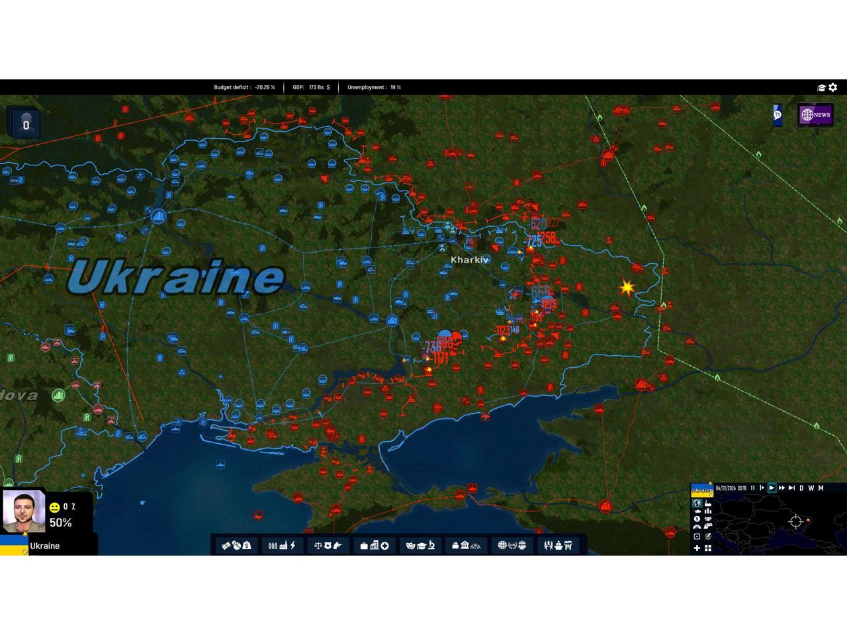The image size is (847, 635).
Task: Open the tutorial graduation cap icon
Action: tap(821, 87)
